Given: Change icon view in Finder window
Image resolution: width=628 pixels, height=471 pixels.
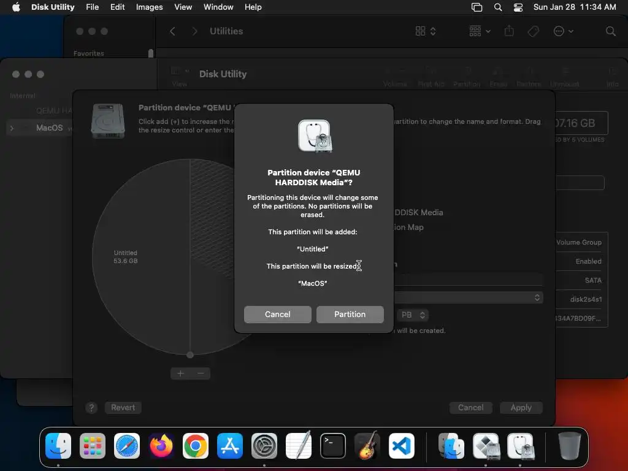Looking at the screenshot, I should point(426,31).
